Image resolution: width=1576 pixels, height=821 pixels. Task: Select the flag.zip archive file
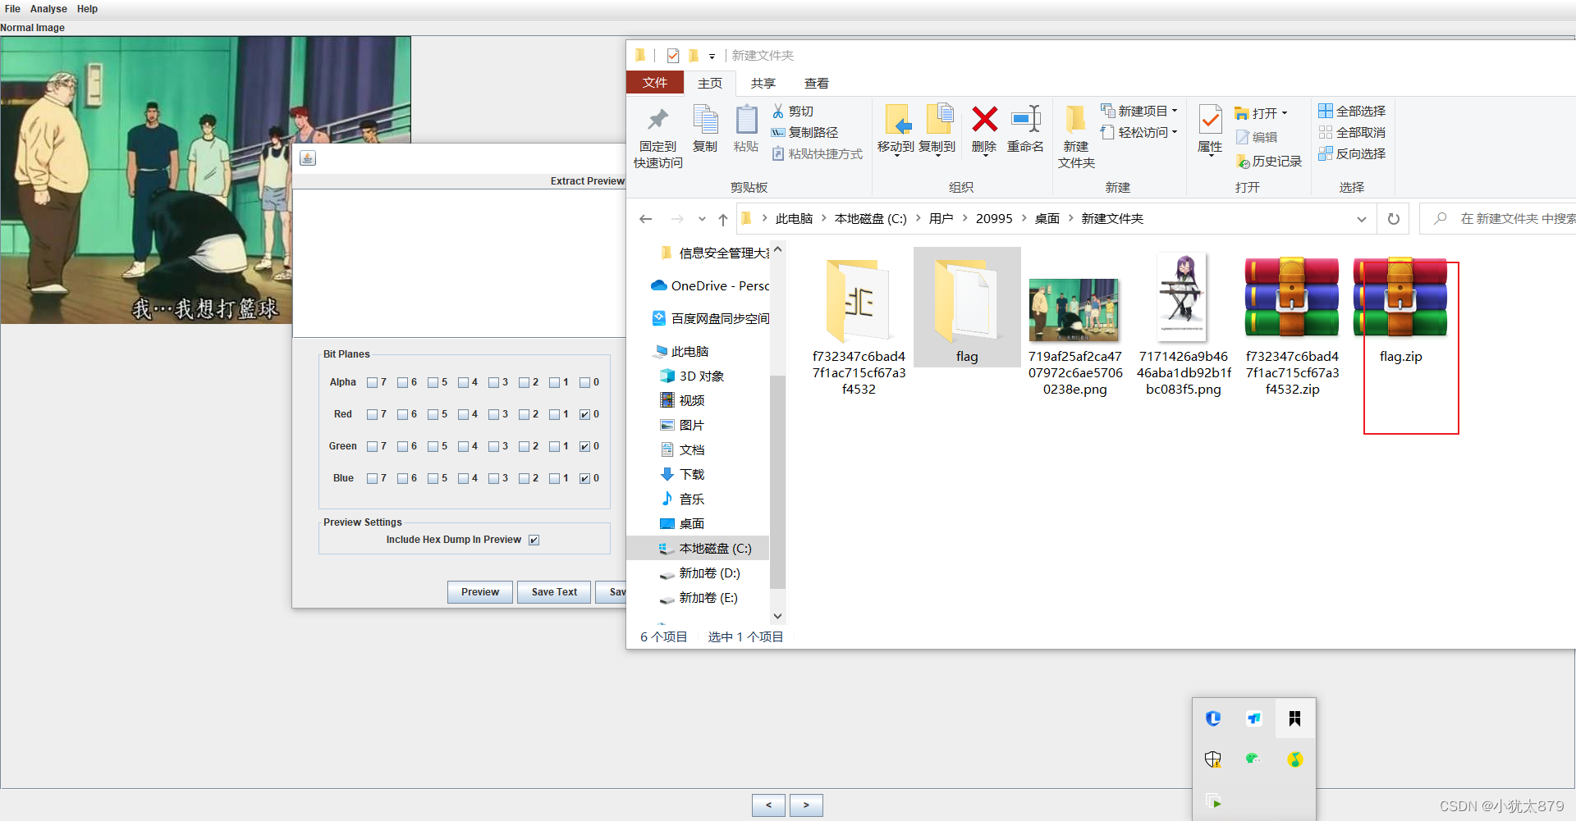[x=1400, y=312]
